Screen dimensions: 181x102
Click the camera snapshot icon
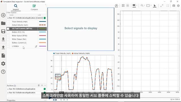click(x=174, y=6)
